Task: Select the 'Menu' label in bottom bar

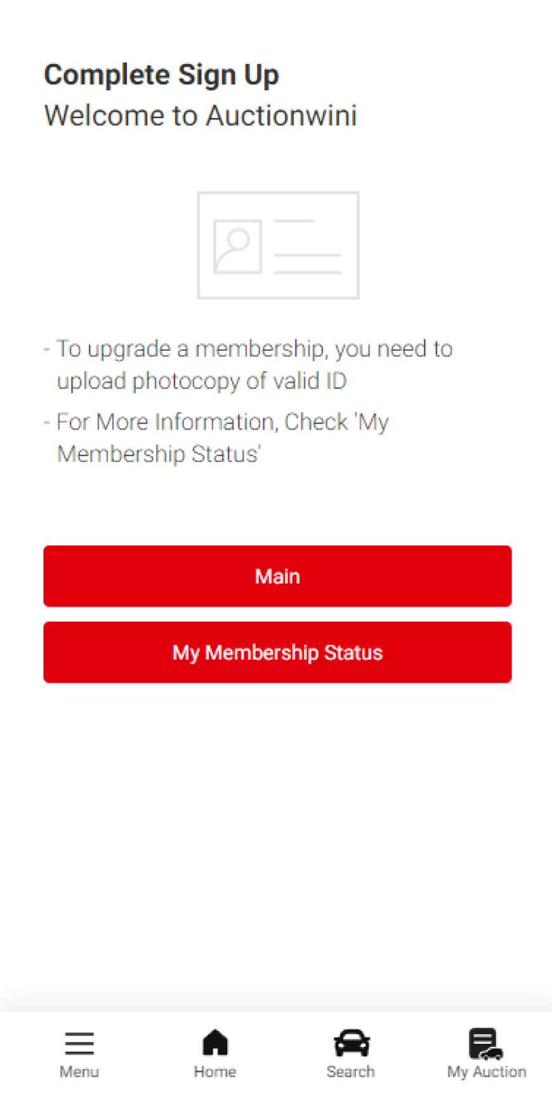Action: click(x=79, y=1072)
